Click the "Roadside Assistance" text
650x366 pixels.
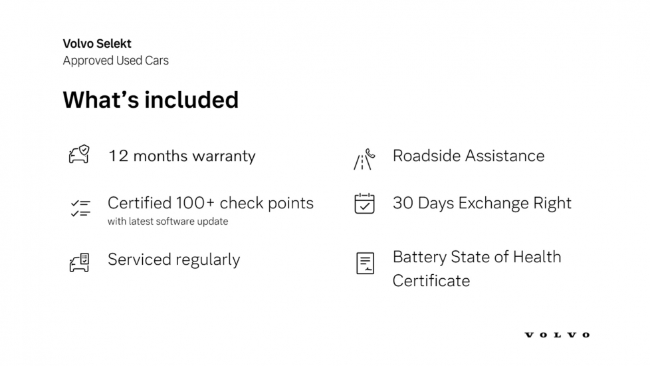(468, 156)
